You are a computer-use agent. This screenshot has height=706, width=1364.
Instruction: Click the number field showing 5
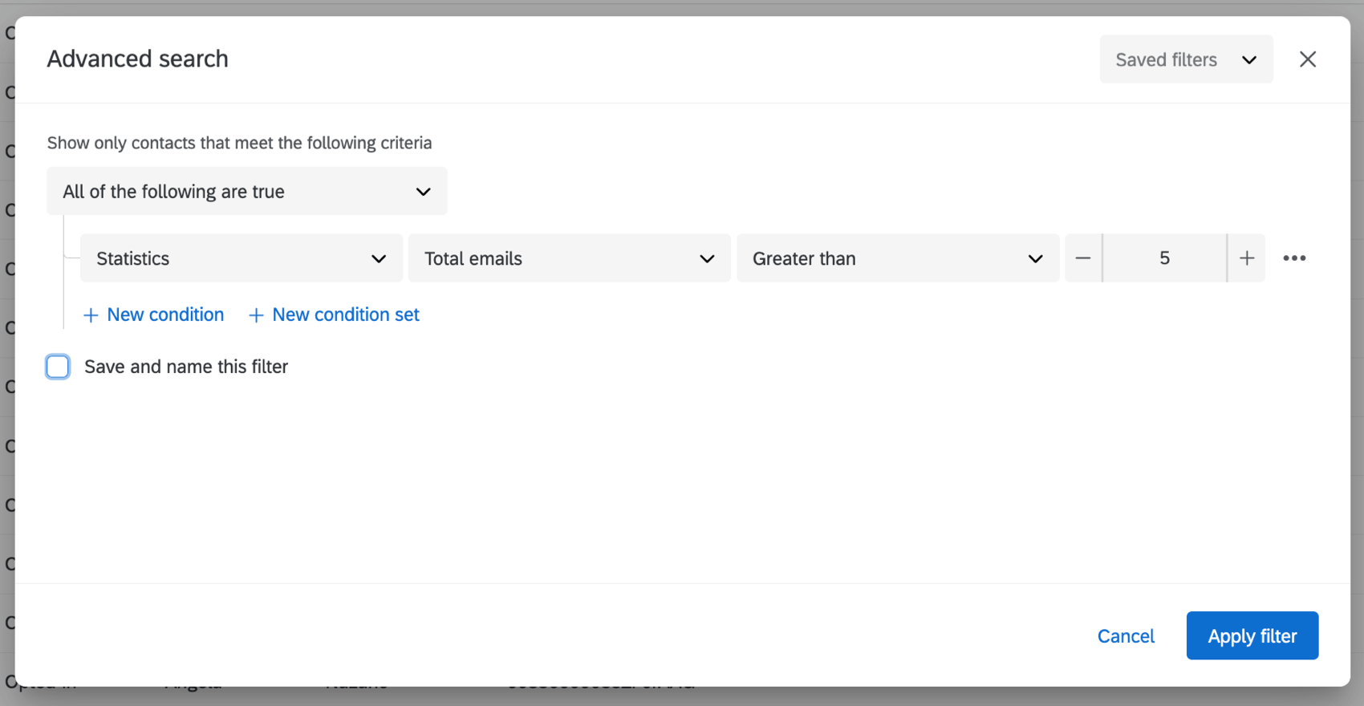[x=1164, y=258]
